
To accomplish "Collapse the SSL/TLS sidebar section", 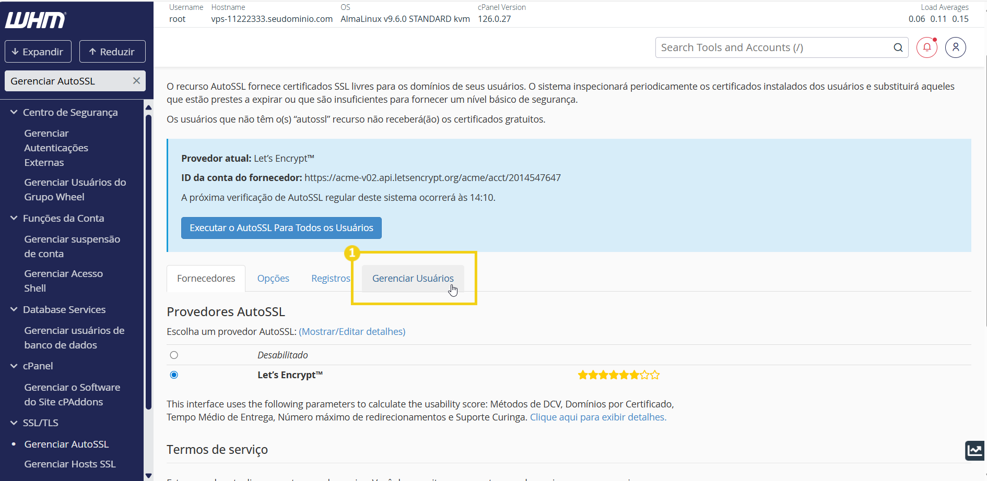I will point(14,423).
